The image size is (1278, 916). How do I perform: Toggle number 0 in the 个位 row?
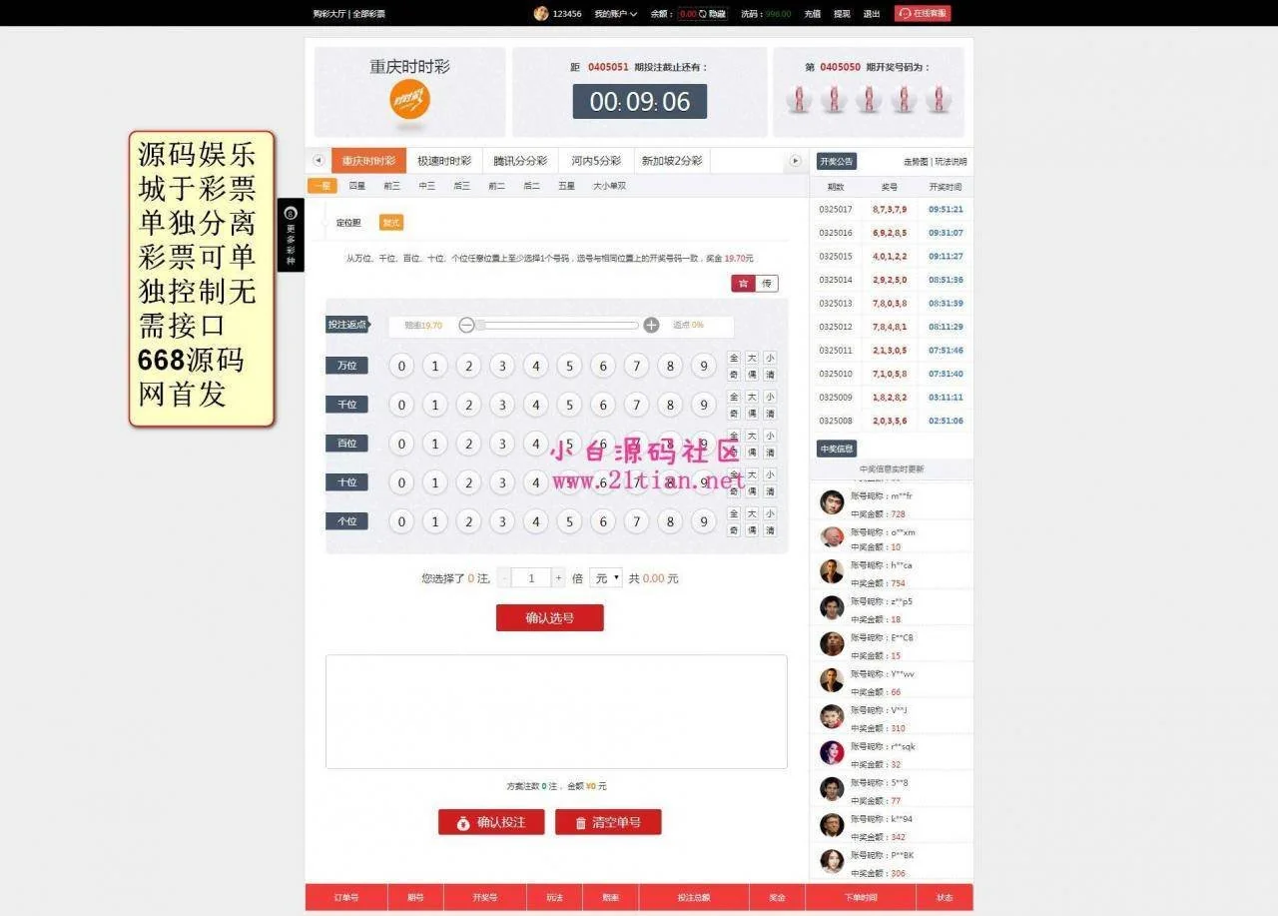tap(401, 521)
